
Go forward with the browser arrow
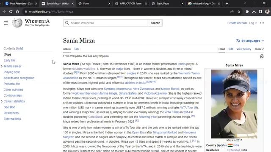4,11
